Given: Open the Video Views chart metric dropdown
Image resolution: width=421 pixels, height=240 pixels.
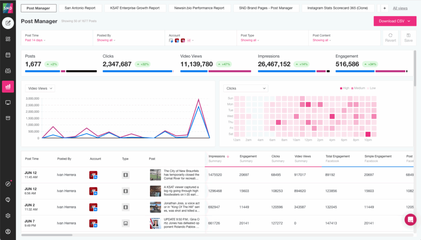Looking at the screenshot, I should click(x=40, y=88).
